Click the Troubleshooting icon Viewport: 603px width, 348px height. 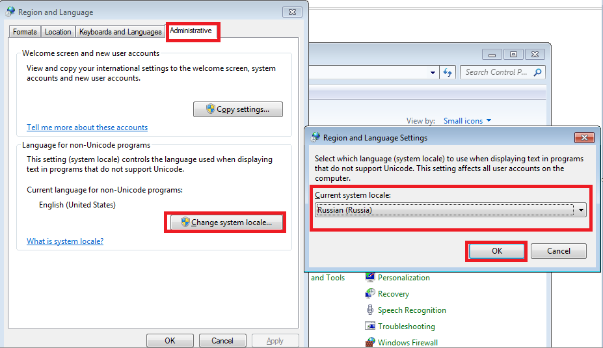[370, 327]
